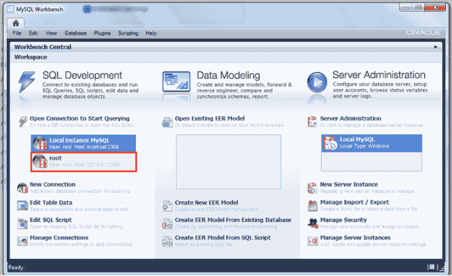Open the View menu
Viewport: 452px width, 276px height.
point(51,33)
